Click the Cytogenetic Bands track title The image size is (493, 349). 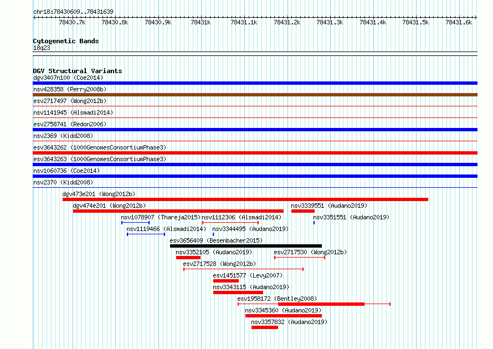(66, 41)
